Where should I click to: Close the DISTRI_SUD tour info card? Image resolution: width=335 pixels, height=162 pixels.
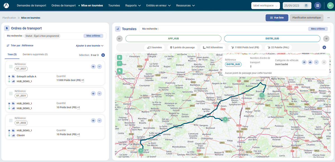coord(324,62)
